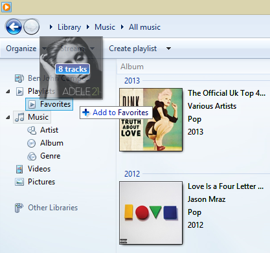
Task: Click year 2012 under Jason Mraz
Action: coord(196,225)
